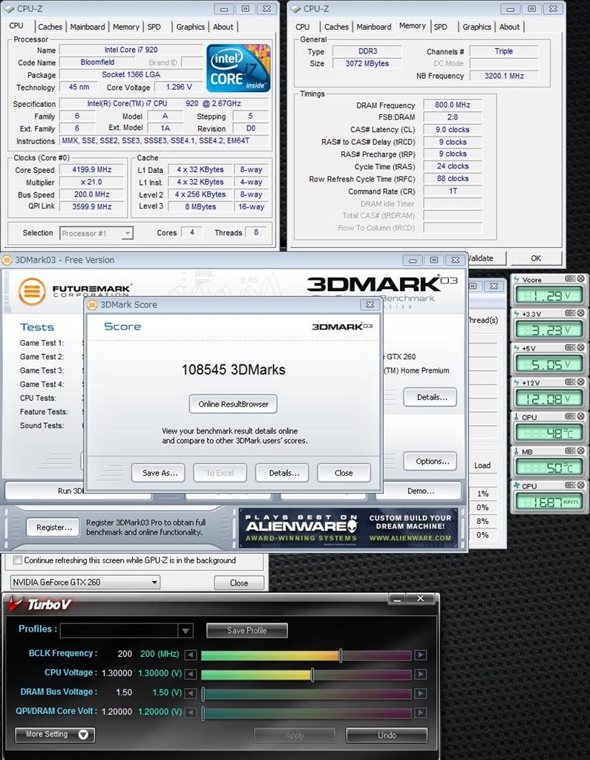This screenshot has height=760, width=590.
Task: Close the +3.3V sensor gadget
Action: (x=581, y=313)
